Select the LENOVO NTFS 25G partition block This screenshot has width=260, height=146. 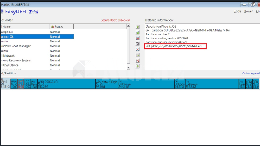[249, 84]
